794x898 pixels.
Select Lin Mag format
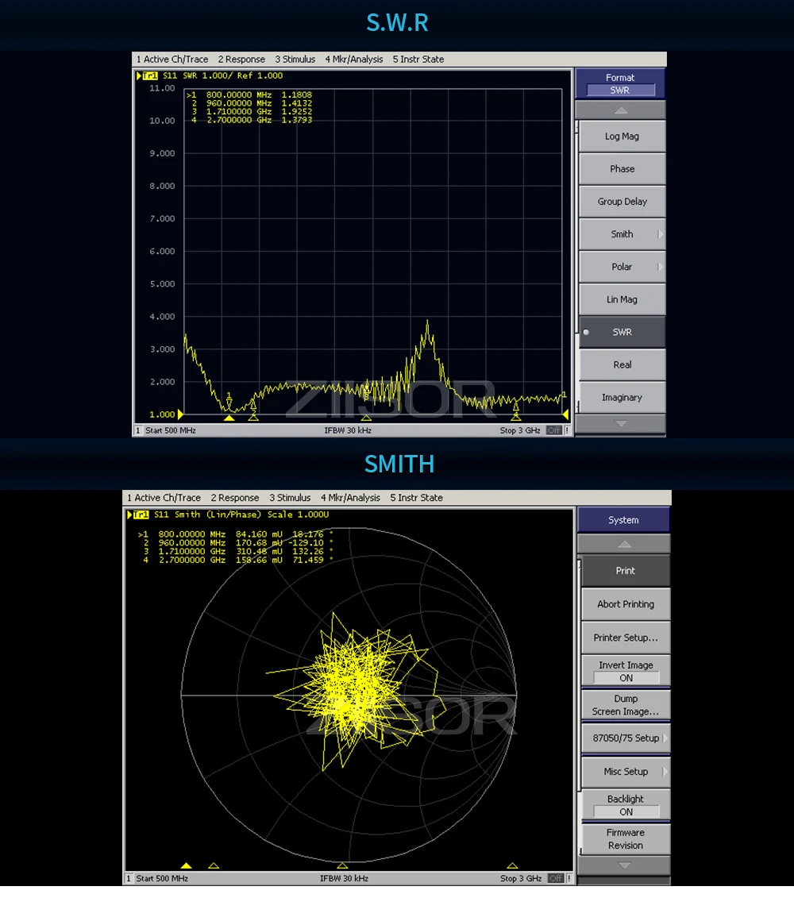pos(622,299)
